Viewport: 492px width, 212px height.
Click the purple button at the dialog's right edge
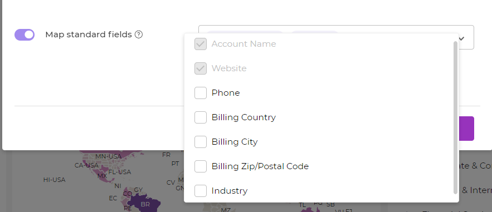click(466, 129)
